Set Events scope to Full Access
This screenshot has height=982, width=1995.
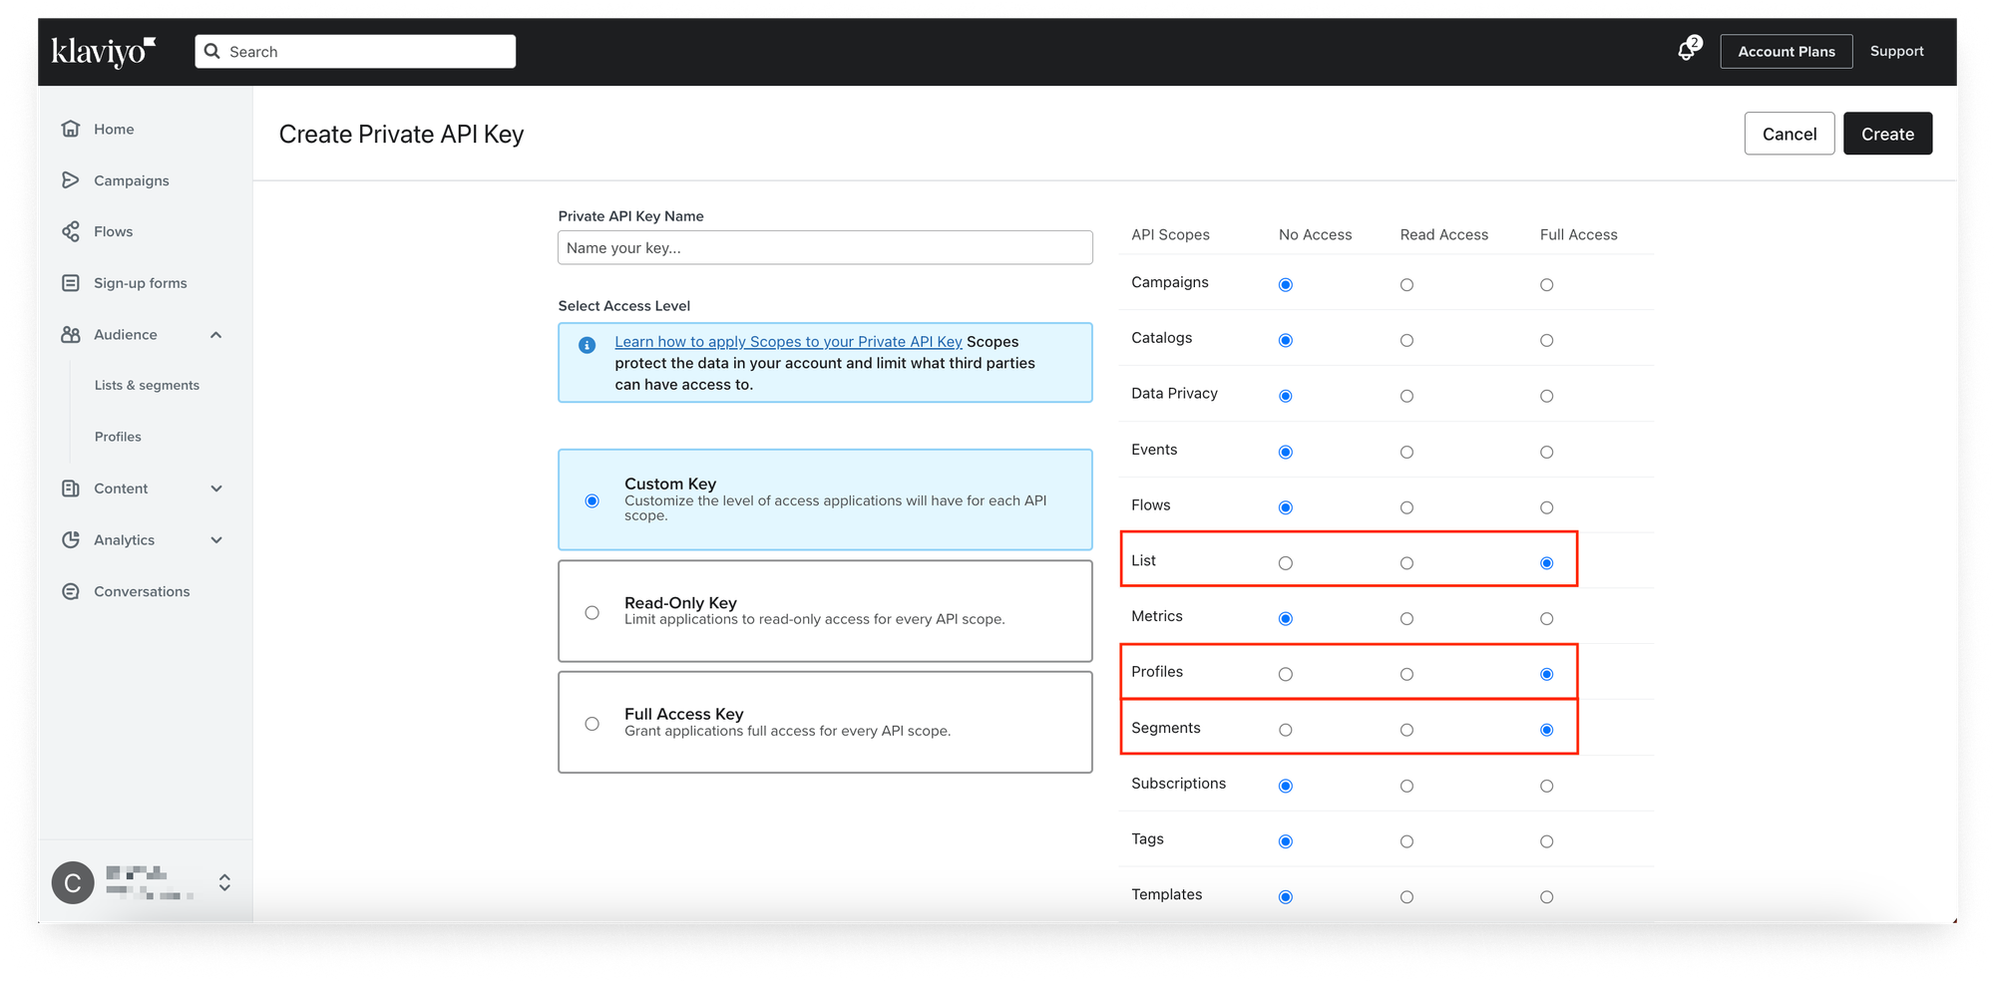(x=1546, y=453)
